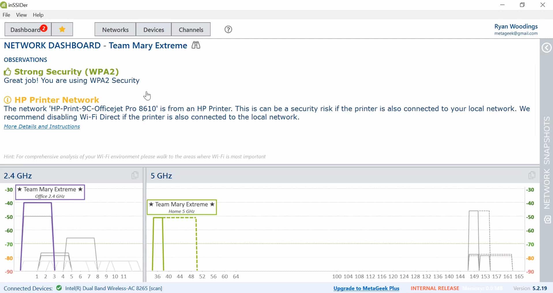Image resolution: width=553 pixels, height=293 pixels.
Task: Click the Ryan Woodings account name
Action: [516, 26]
